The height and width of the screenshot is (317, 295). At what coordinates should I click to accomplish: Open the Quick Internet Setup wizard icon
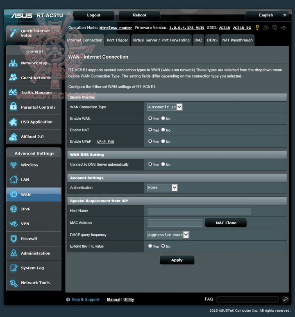coord(14,32)
